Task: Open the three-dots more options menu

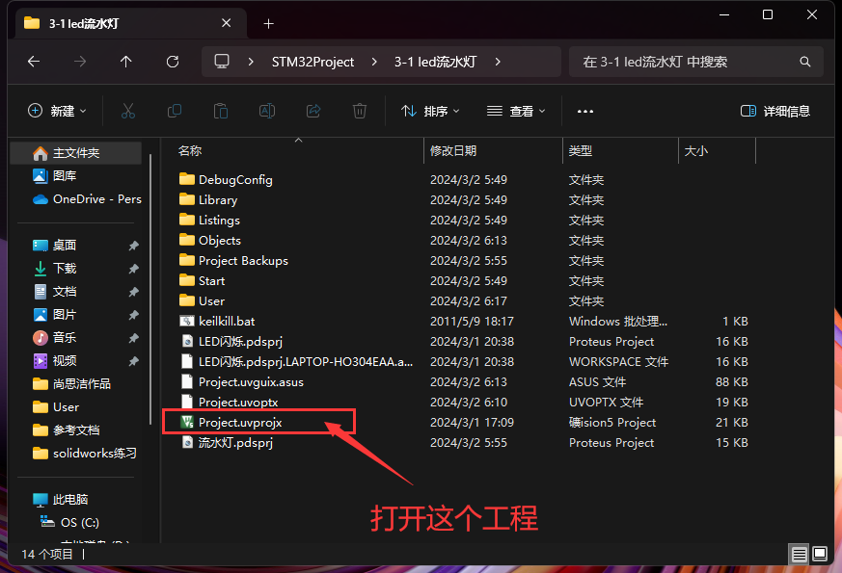Action: 585,111
